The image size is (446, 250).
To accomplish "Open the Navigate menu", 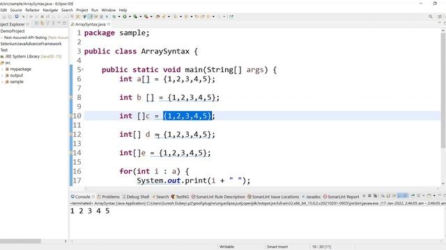I will [x=50, y=10].
